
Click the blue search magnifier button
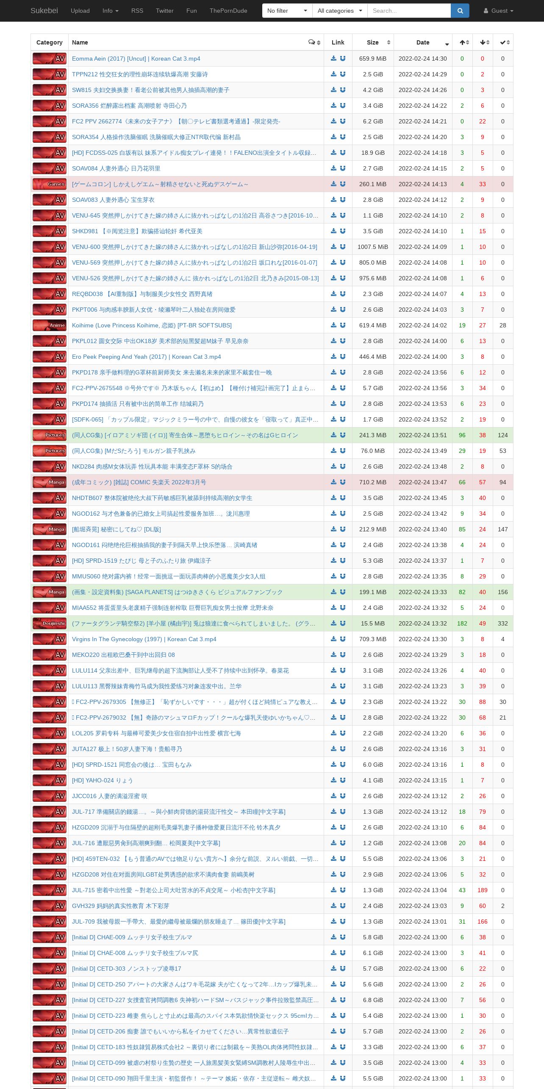(460, 11)
